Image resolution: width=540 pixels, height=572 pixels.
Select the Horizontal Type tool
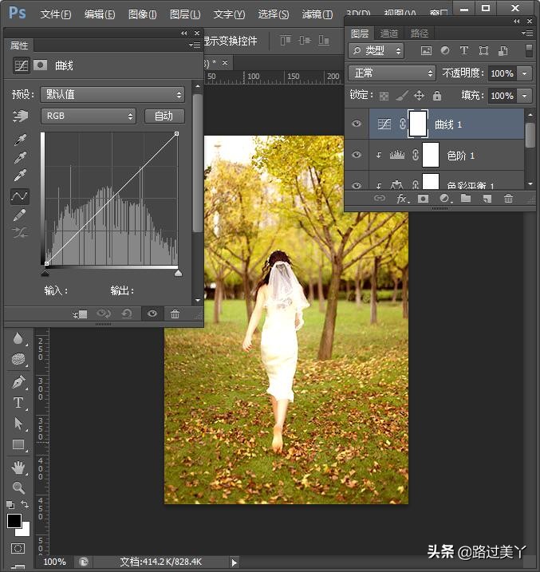[18, 403]
